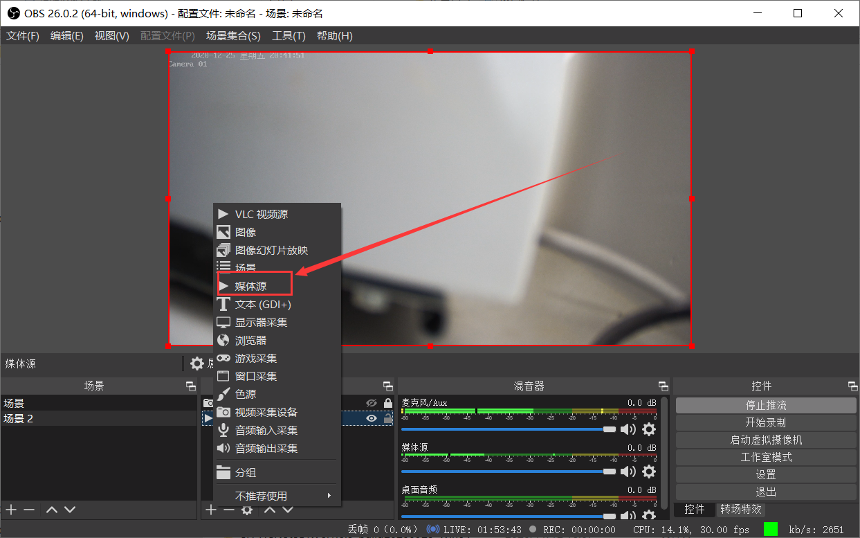Undock the 场景 panel

(191, 386)
